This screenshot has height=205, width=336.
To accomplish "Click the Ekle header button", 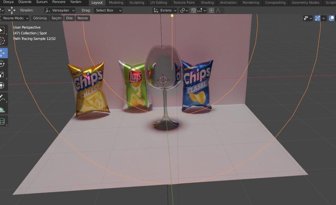I will [x=69, y=18].
